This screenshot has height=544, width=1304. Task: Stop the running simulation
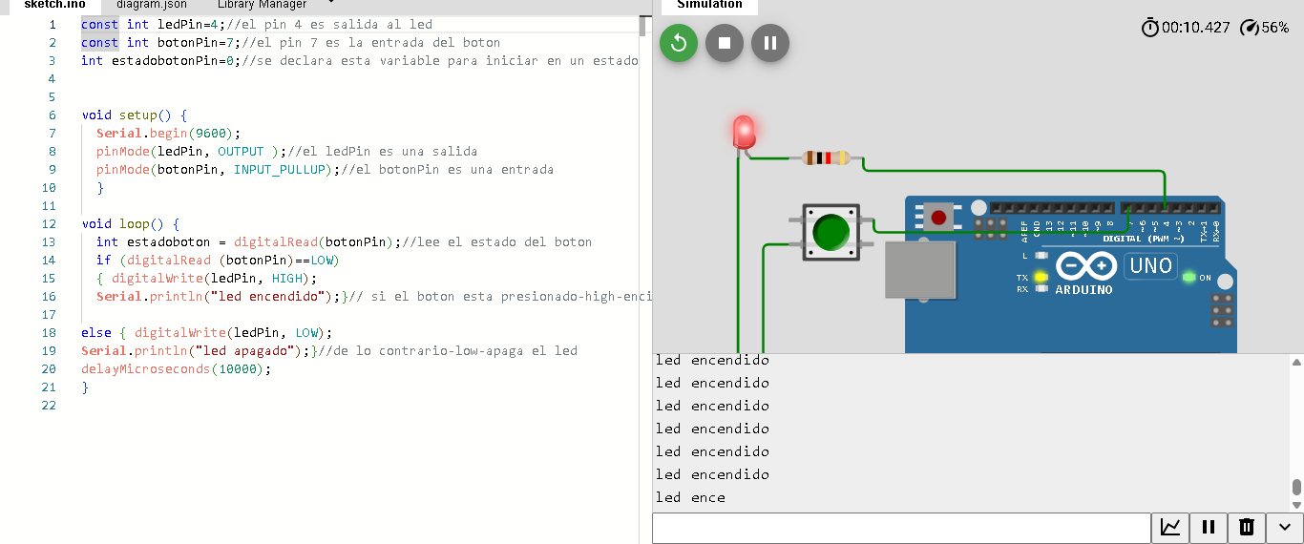pyautogui.click(x=725, y=43)
